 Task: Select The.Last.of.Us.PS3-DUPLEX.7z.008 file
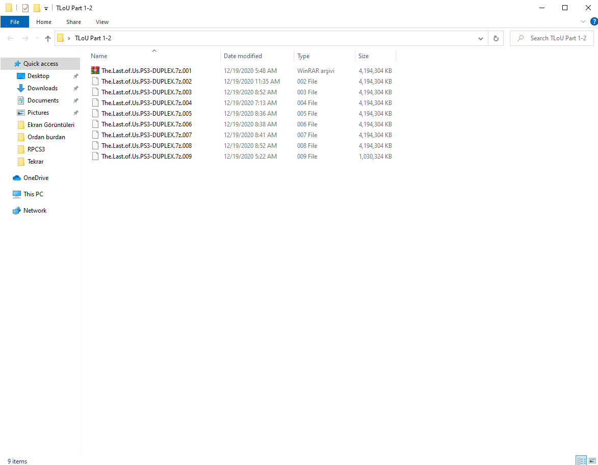pos(146,145)
